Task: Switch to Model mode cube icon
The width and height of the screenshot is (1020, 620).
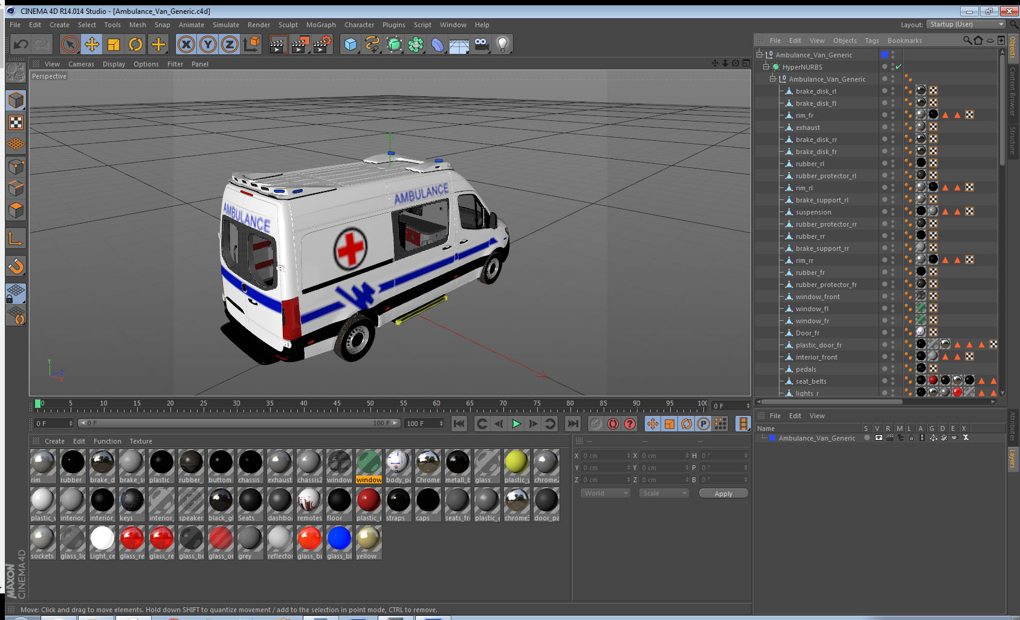Action: (x=16, y=100)
